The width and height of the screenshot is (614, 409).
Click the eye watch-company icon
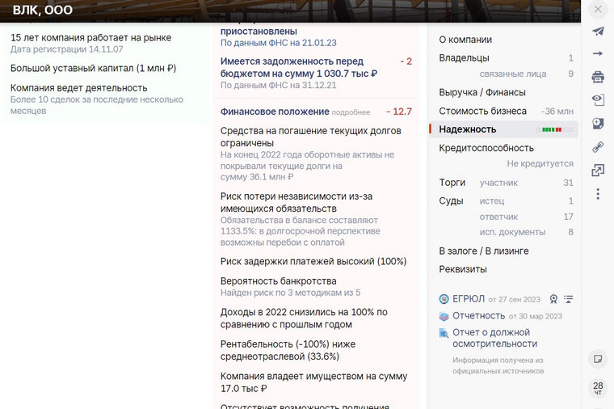click(x=598, y=100)
